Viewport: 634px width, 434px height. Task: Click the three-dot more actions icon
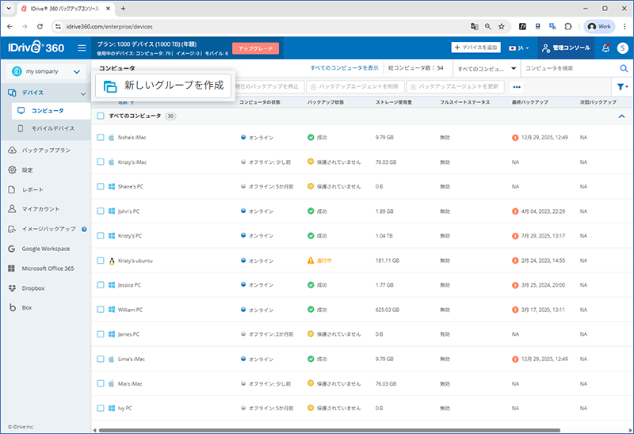(517, 87)
